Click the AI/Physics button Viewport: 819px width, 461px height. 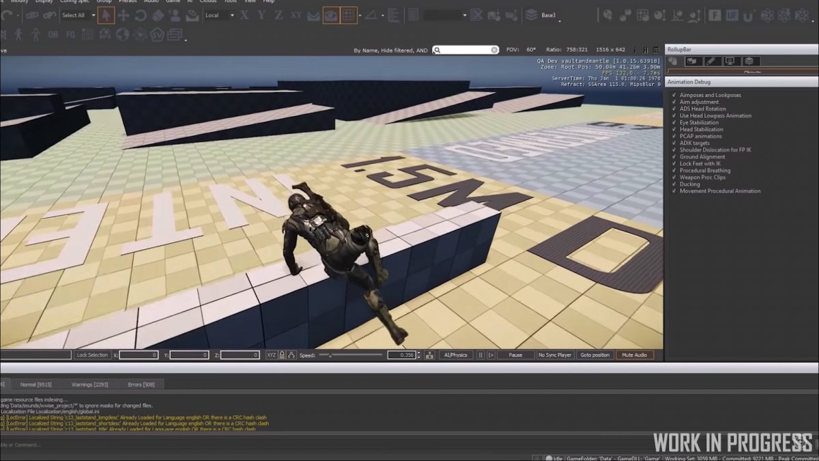click(x=455, y=355)
